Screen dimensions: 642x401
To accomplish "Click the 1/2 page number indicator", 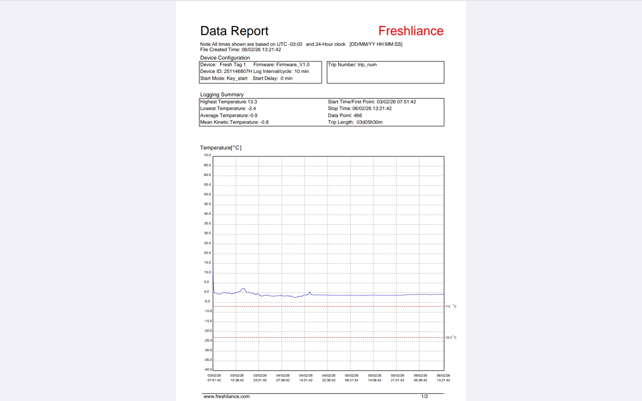I will coord(424,396).
